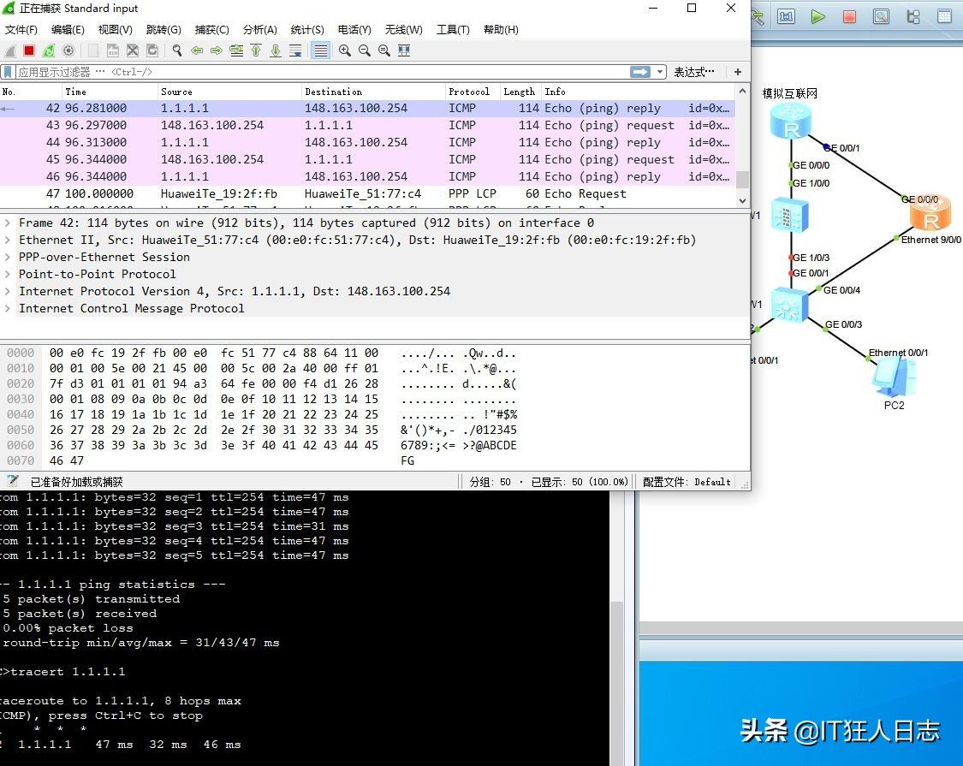This screenshot has width=963, height=766.
Task: Click the add filter plus button
Action: (x=737, y=73)
